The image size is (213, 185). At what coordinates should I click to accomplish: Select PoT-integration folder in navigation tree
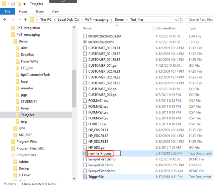28,28
